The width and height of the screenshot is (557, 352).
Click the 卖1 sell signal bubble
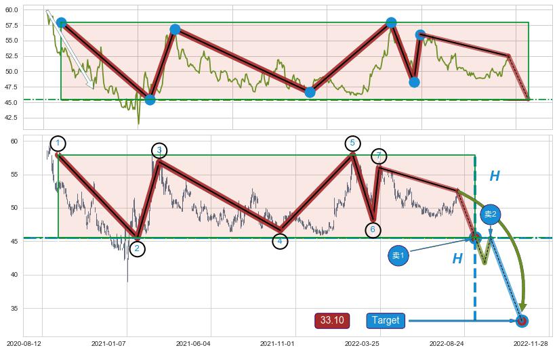tap(398, 256)
